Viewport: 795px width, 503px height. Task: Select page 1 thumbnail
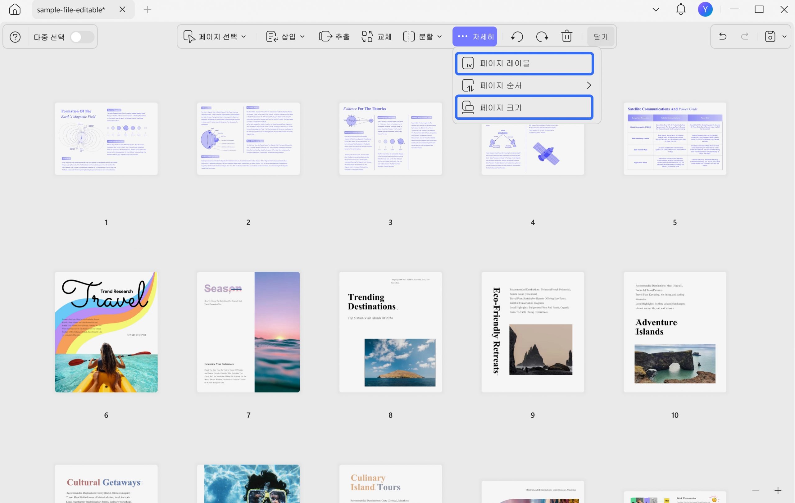click(106, 138)
